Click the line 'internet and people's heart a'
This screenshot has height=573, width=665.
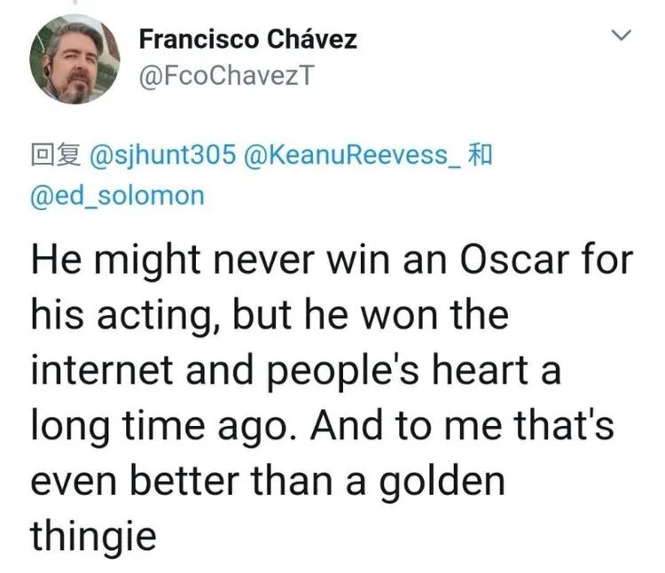[x=296, y=370]
